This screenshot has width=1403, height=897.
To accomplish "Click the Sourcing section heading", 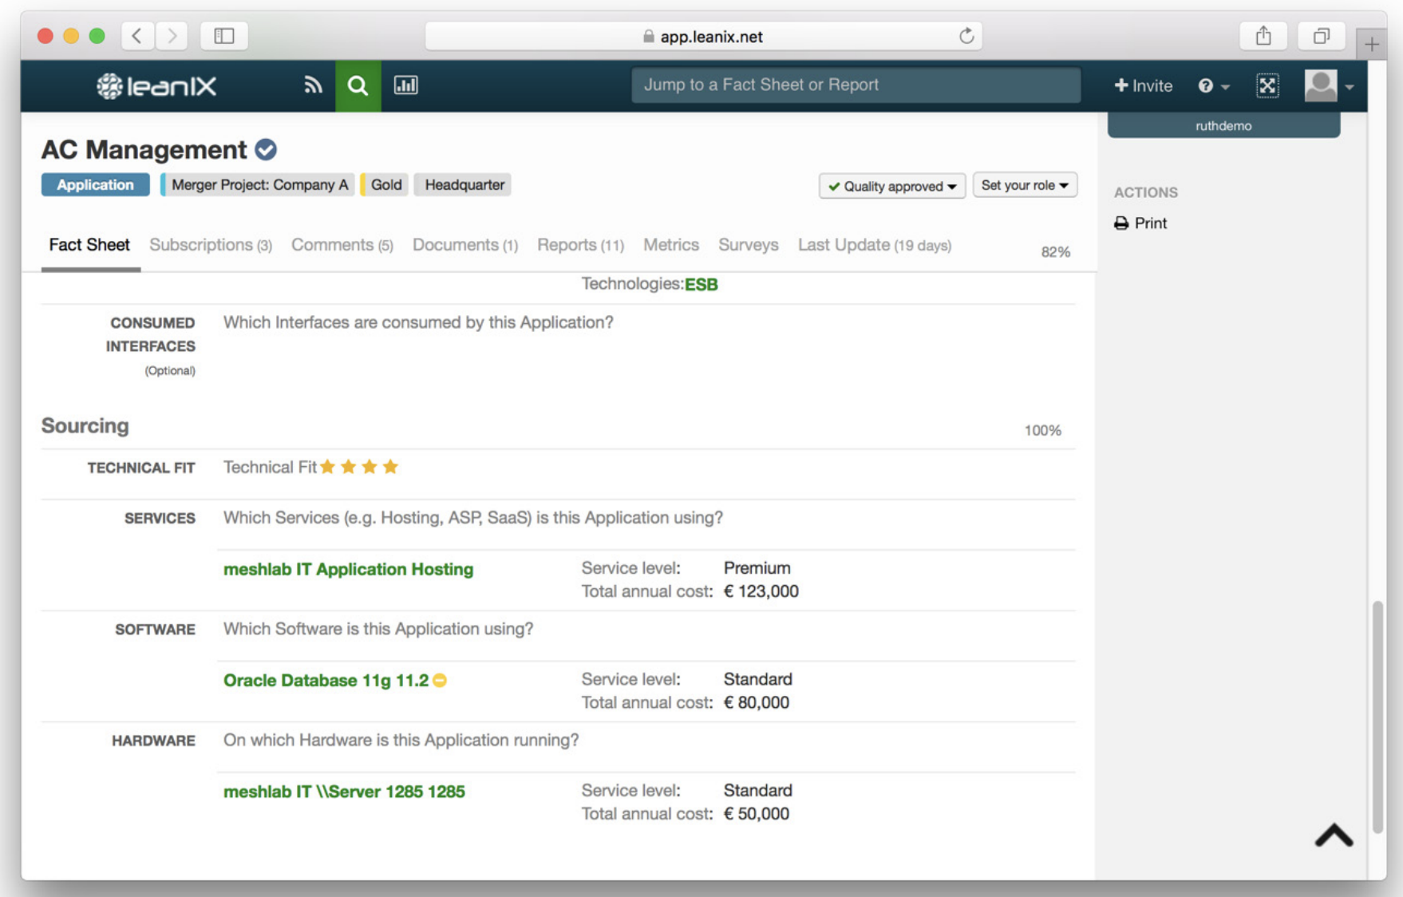I will [85, 425].
